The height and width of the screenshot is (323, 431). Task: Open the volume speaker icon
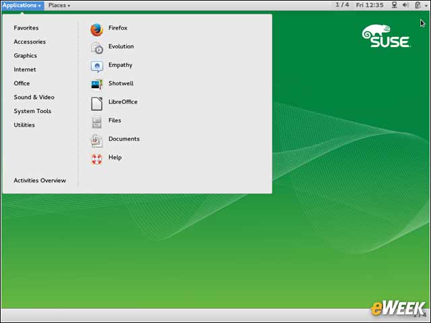(405, 5)
